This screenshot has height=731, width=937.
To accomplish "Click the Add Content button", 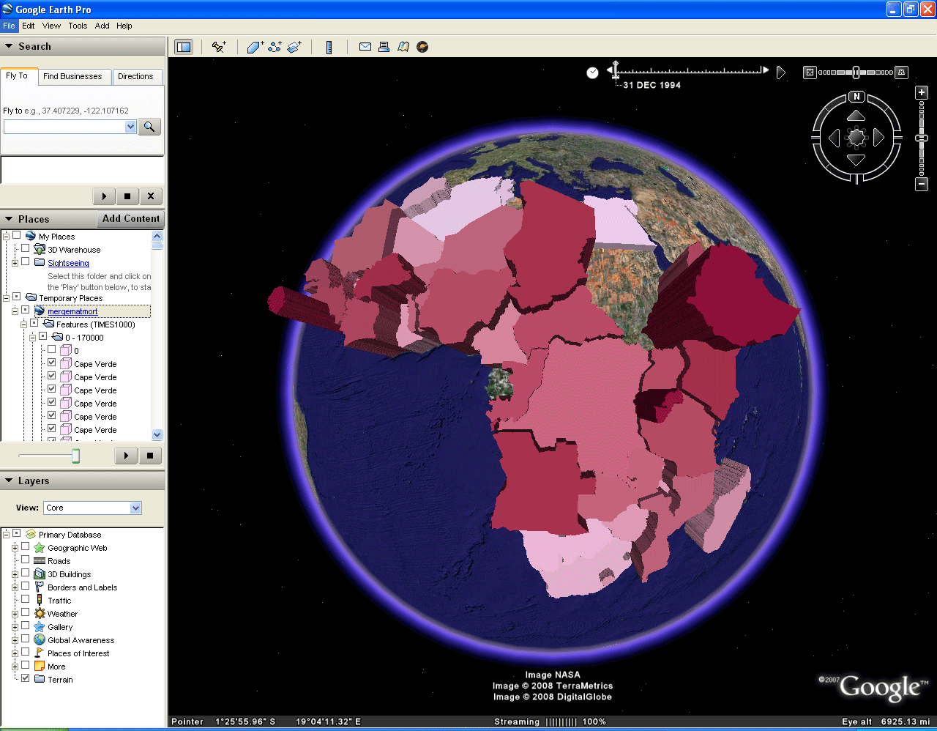I will click(x=130, y=219).
